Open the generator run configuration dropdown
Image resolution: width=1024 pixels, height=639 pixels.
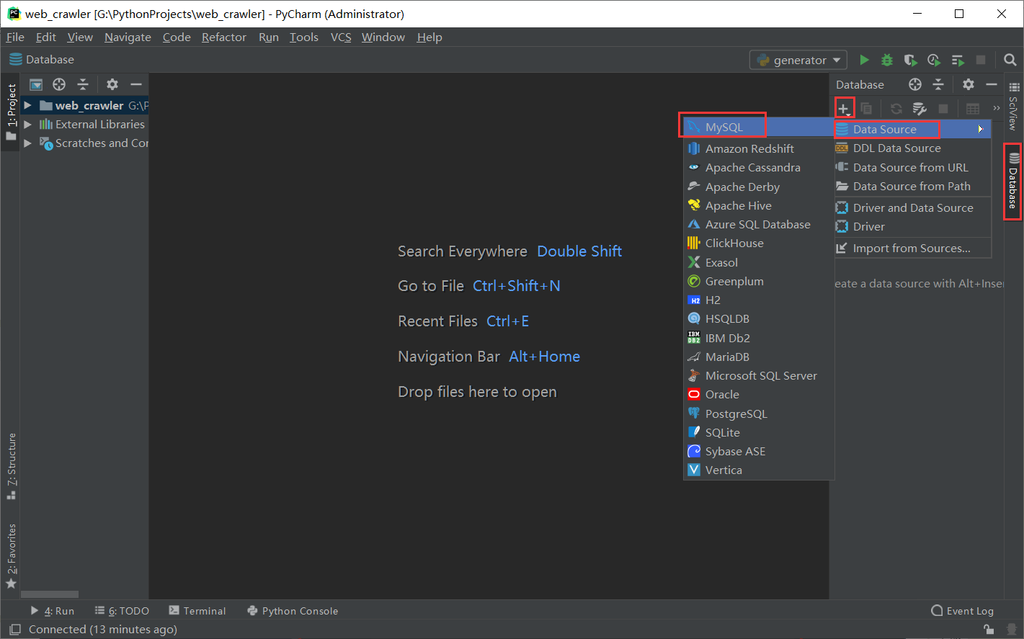(798, 60)
